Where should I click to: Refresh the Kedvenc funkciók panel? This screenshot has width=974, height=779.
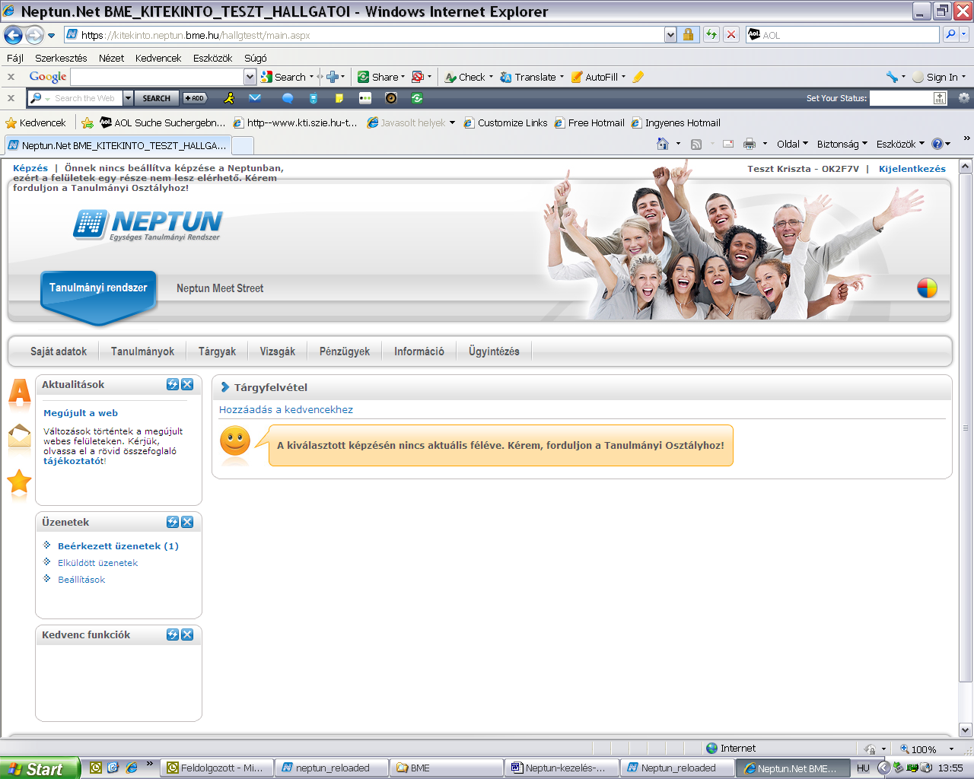[x=173, y=635]
